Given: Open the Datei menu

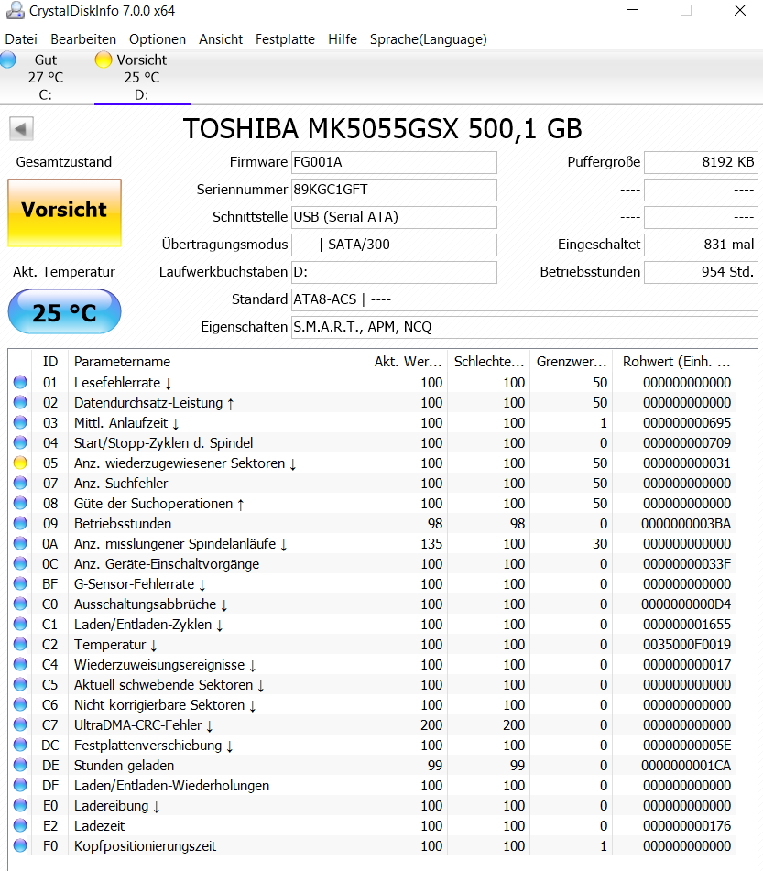Looking at the screenshot, I should coord(21,39).
